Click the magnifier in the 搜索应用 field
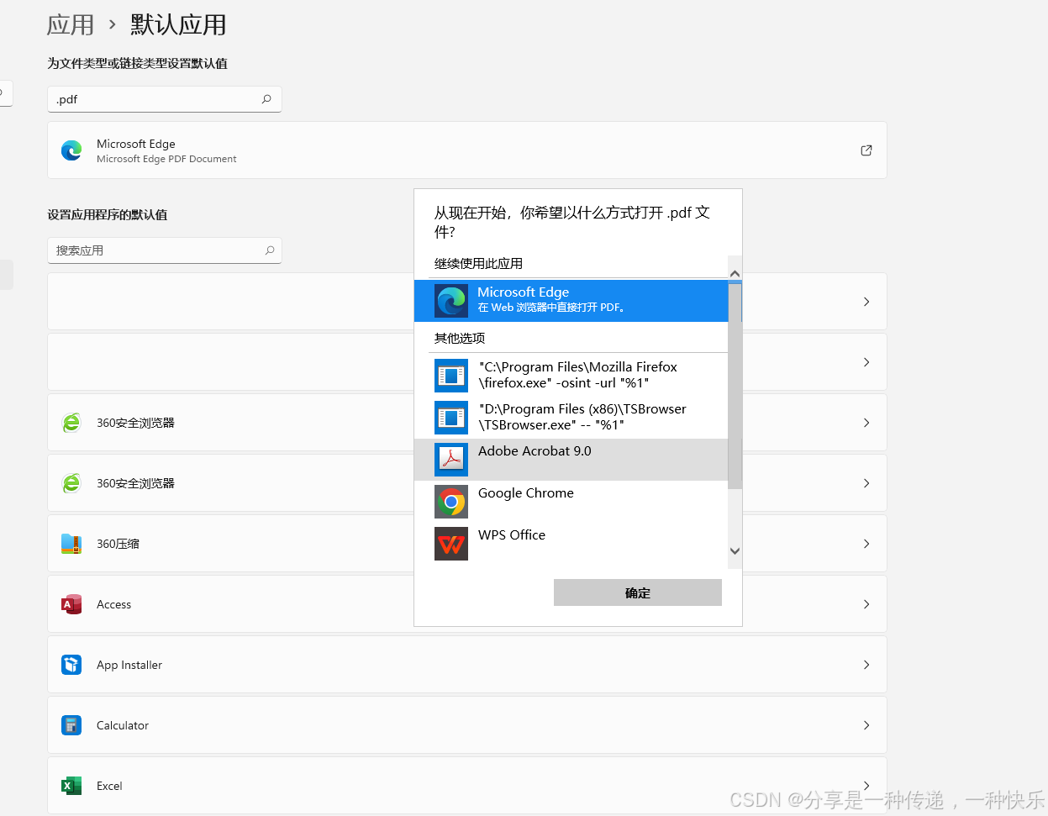This screenshot has height=816, width=1048. click(270, 250)
